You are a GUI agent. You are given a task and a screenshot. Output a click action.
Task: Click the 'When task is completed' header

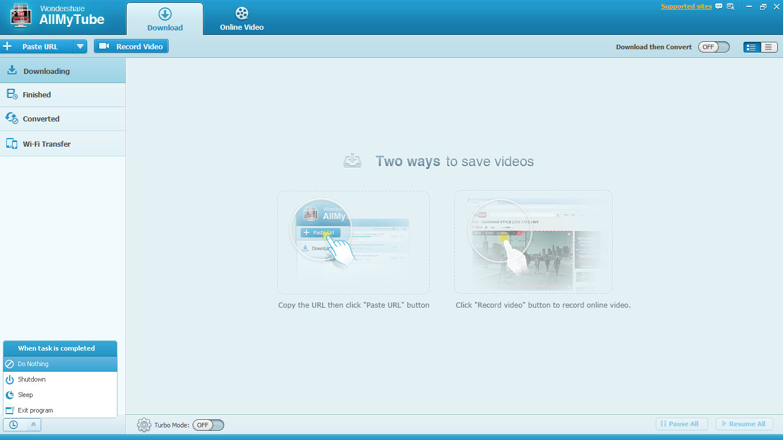point(60,348)
